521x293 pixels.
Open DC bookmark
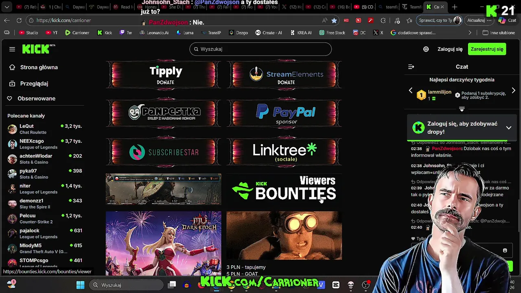(x=359, y=33)
